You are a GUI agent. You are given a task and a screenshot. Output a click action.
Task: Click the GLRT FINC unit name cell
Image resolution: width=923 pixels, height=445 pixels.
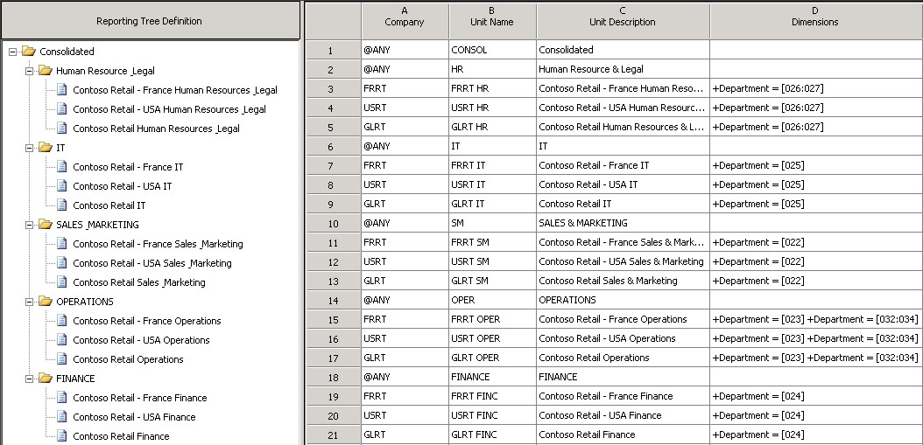click(493, 435)
